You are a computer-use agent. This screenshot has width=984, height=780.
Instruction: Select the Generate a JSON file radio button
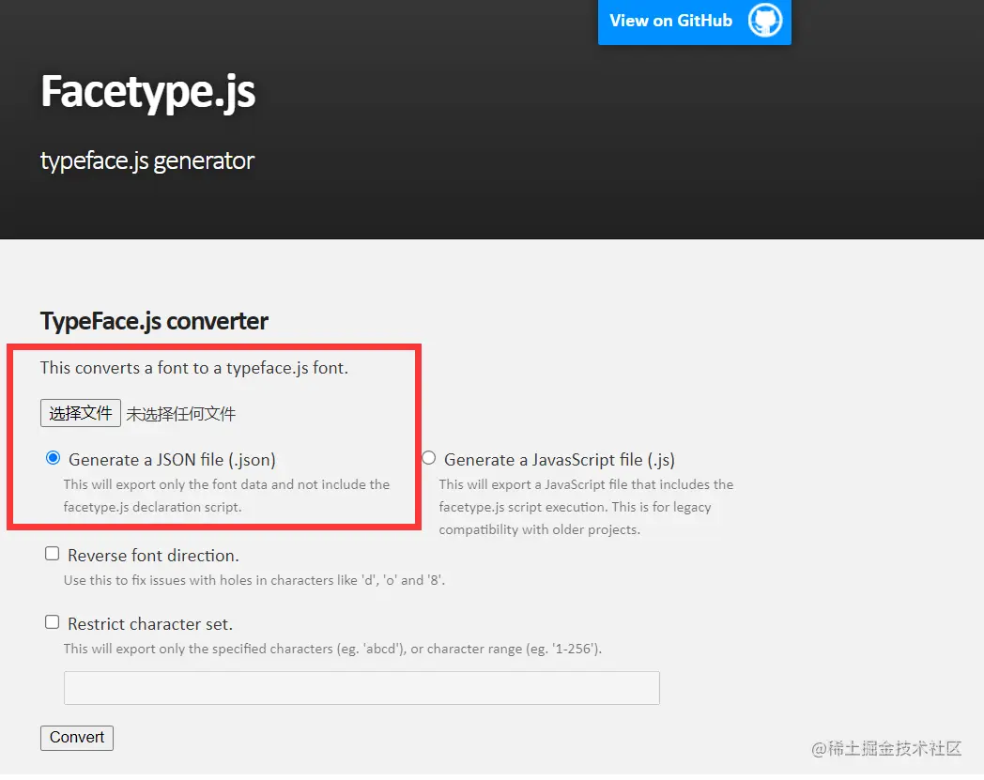click(53, 458)
